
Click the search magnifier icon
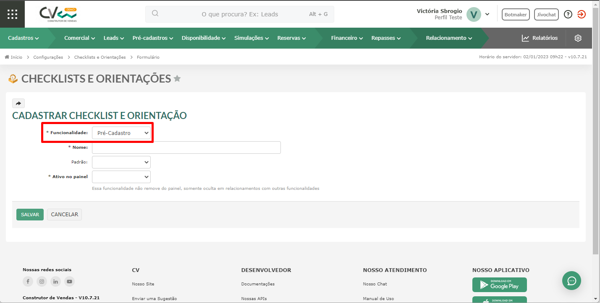155,13
